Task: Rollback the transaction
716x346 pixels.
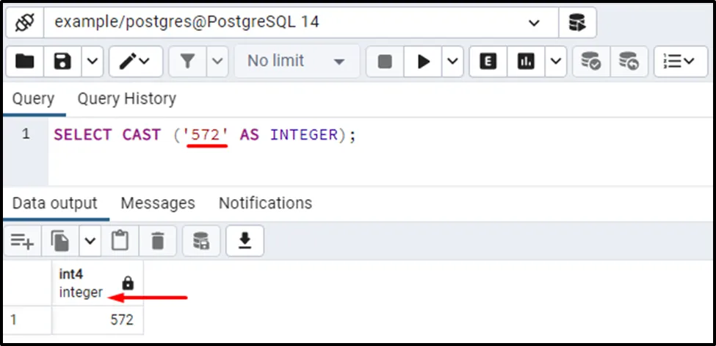Action: (x=629, y=61)
